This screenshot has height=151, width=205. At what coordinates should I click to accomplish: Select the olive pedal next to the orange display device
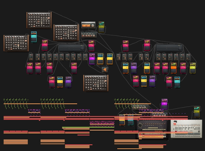[101, 27]
